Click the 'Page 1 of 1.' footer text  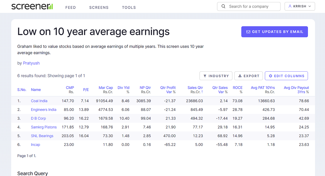(27, 156)
